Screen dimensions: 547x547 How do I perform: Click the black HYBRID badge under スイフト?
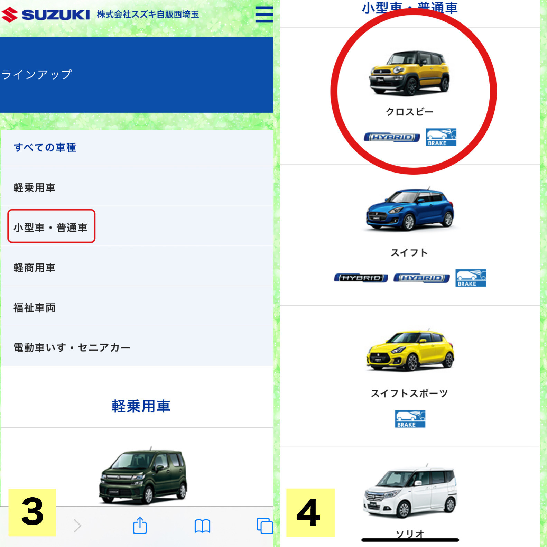[x=361, y=278]
